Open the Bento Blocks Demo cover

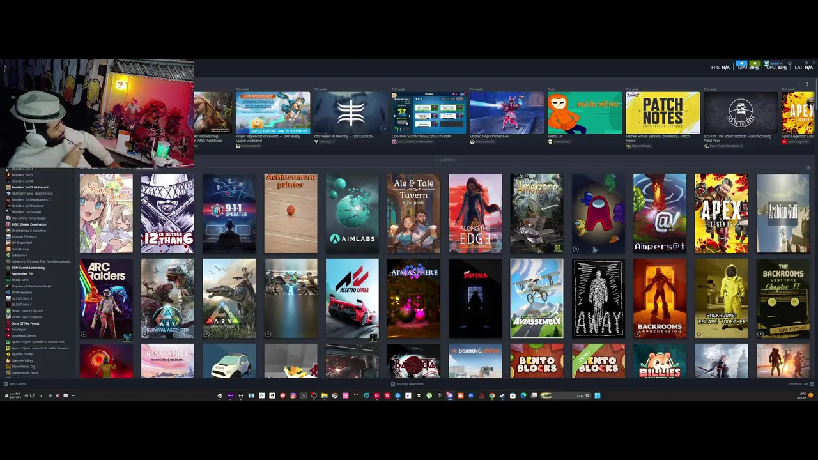tap(598, 361)
